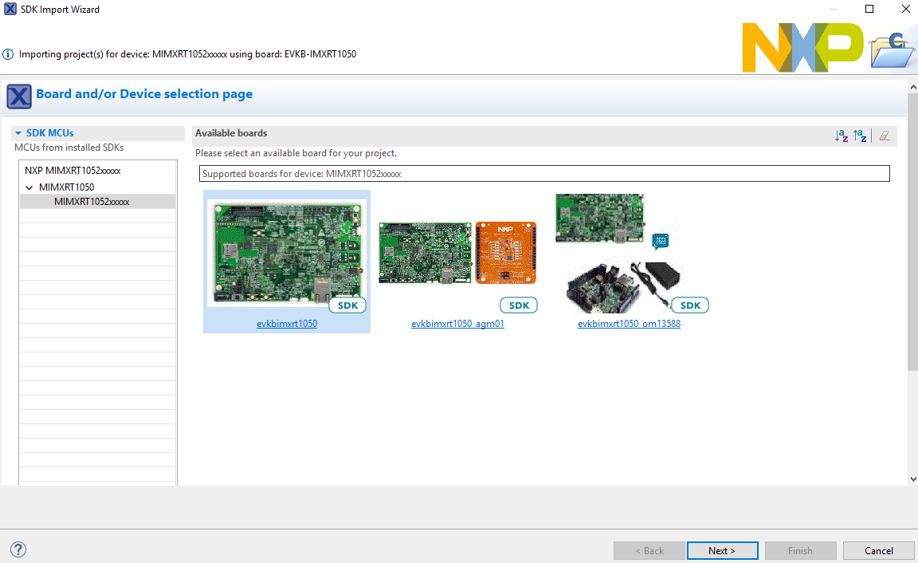This screenshot has height=563, width=918.
Task: Sort boards in descending Z-A order
Action: tap(860, 136)
